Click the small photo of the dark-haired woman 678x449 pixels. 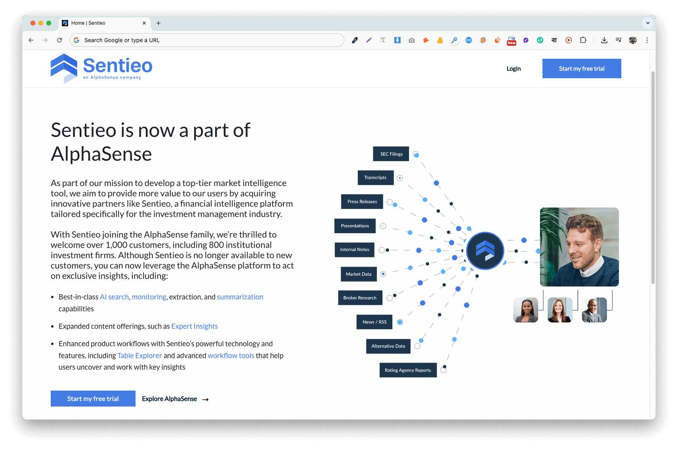click(525, 310)
